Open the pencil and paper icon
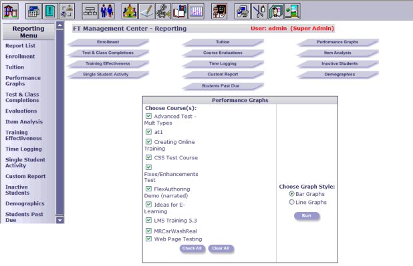Image resolution: width=413 pixels, height=266 pixels. [x=146, y=11]
